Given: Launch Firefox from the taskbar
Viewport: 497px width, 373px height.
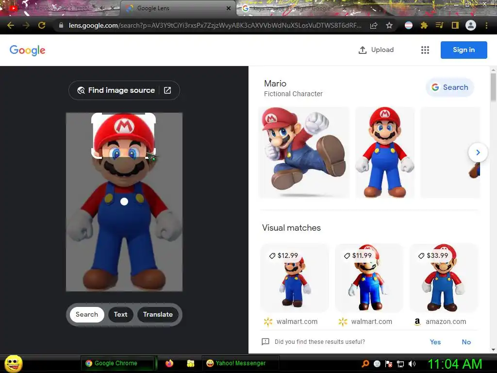Looking at the screenshot, I should pos(169,363).
